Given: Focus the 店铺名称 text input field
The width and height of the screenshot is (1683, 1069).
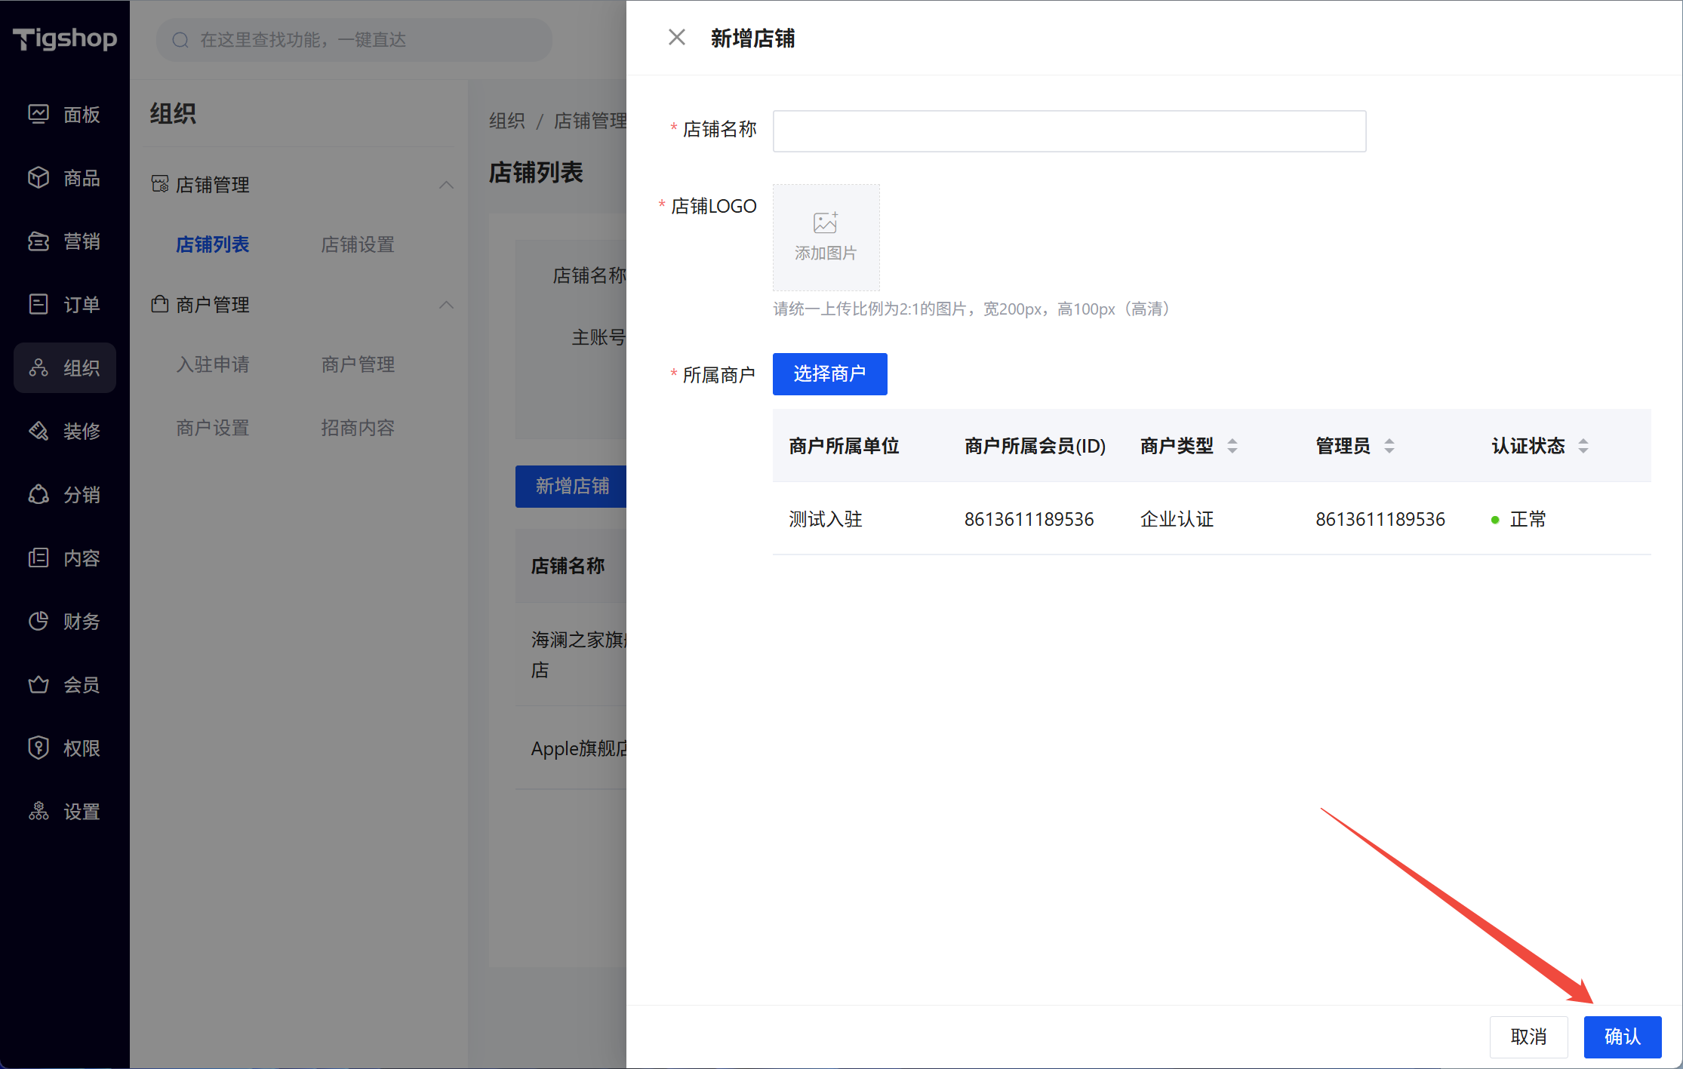Looking at the screenshot, I should (1069, 131).
